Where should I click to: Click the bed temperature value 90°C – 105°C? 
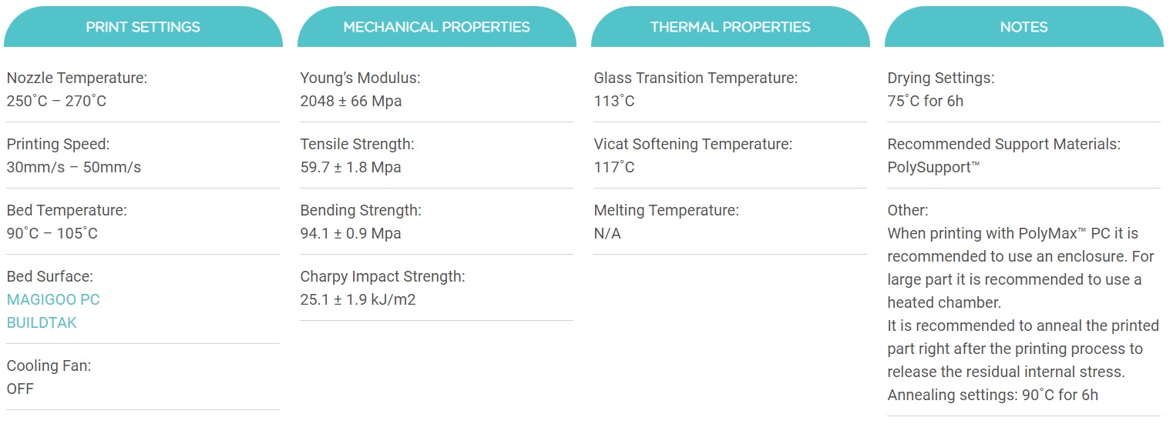click(x=52, y=233)
